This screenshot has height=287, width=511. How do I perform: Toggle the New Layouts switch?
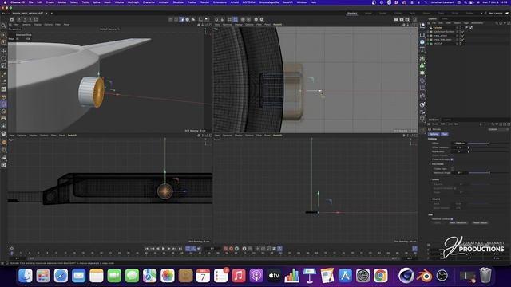pyautogui.click(x=507, y=14)
